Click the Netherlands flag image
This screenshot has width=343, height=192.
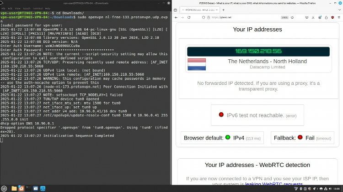click(197, 64)
